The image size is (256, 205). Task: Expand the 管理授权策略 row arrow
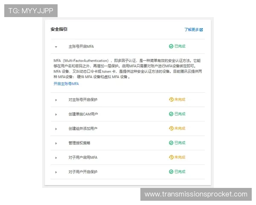pyautogui.click(x=56, y=143)
